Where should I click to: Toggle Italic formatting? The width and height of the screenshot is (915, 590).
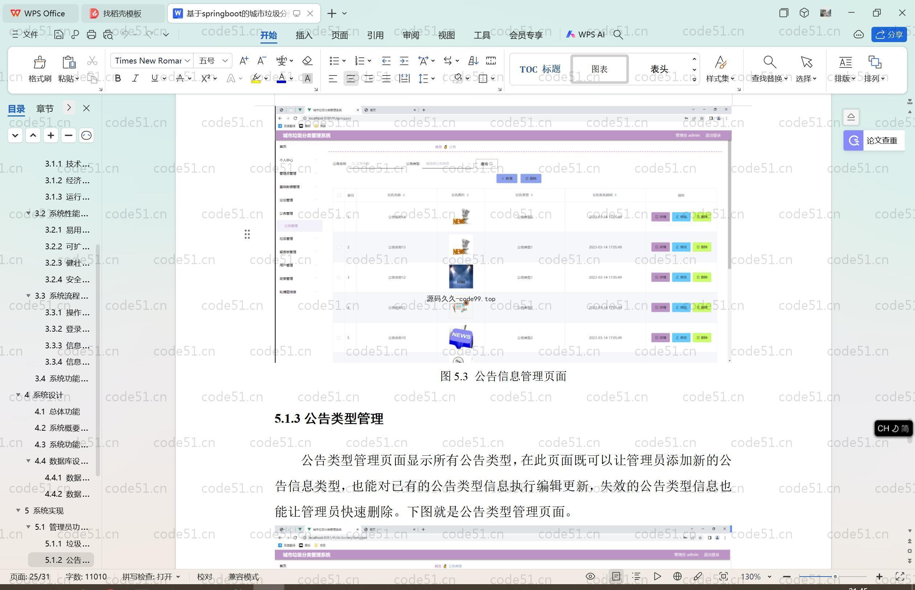pyautogui.click(x=135, y=78)
